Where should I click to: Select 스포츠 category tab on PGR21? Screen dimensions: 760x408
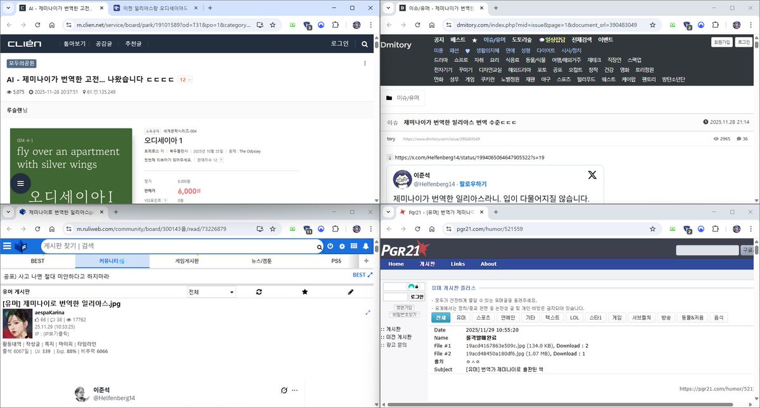(x=483, y=318)
